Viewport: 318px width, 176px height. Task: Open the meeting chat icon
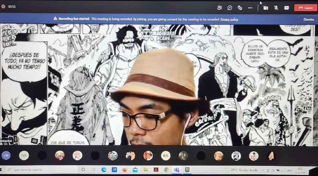(x=230, y=8)
